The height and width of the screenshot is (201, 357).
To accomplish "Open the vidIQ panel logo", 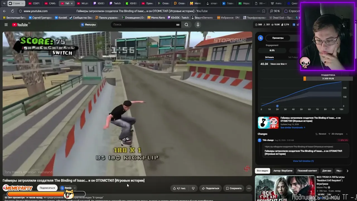I will click(x=260, y=38).
